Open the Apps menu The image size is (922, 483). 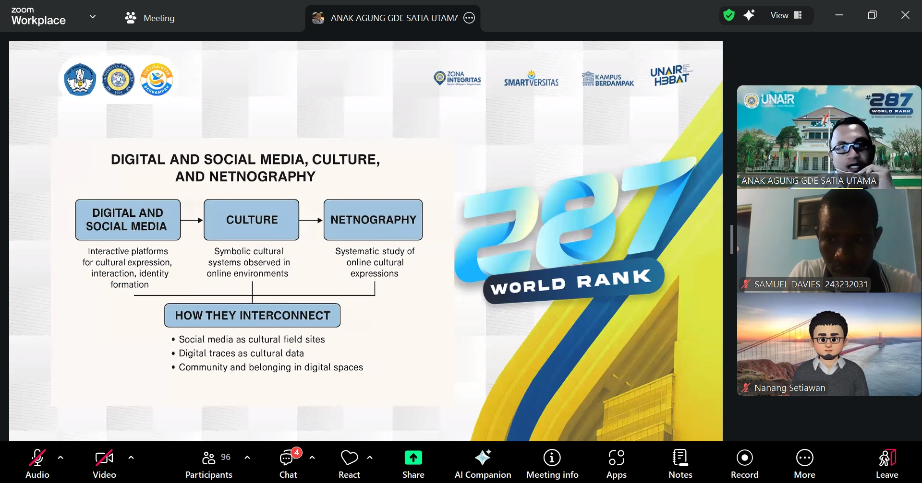point(616,463)
